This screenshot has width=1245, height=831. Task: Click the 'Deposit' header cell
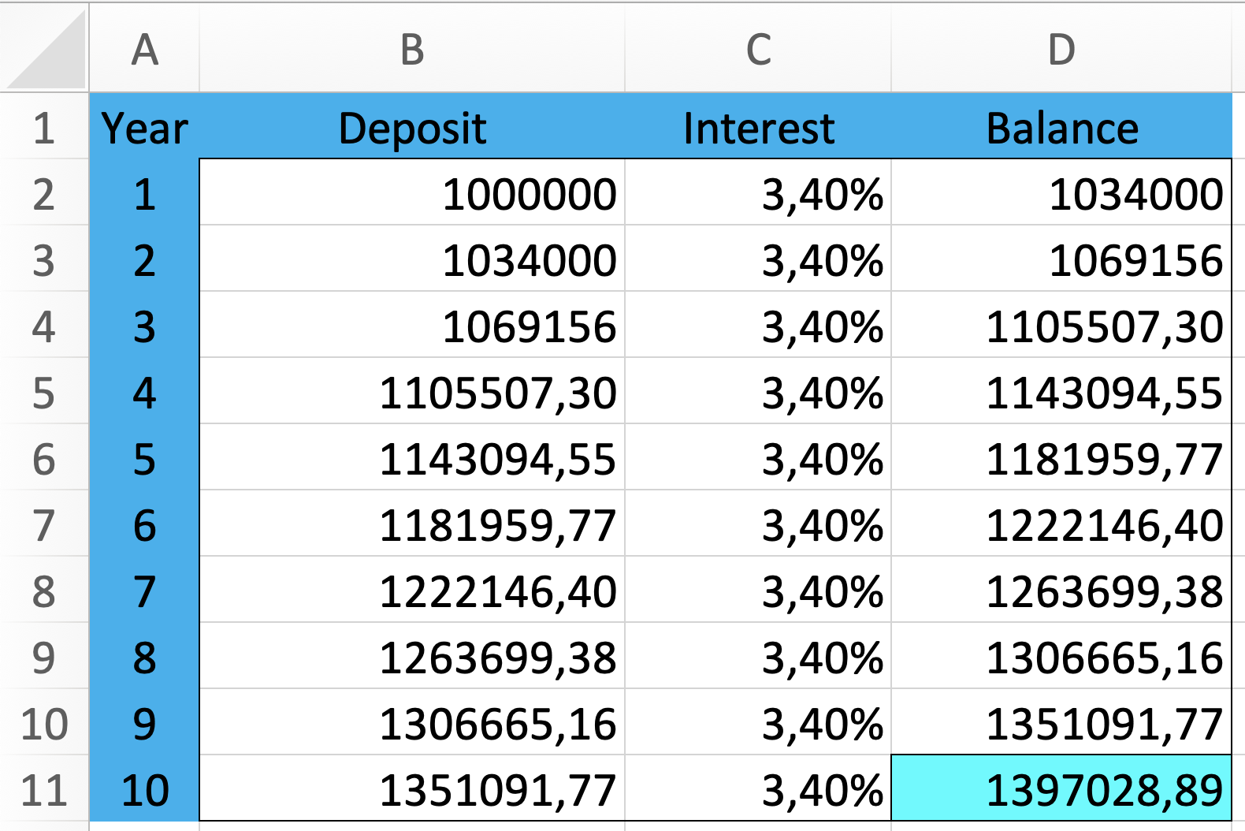[x=412, y=127]
